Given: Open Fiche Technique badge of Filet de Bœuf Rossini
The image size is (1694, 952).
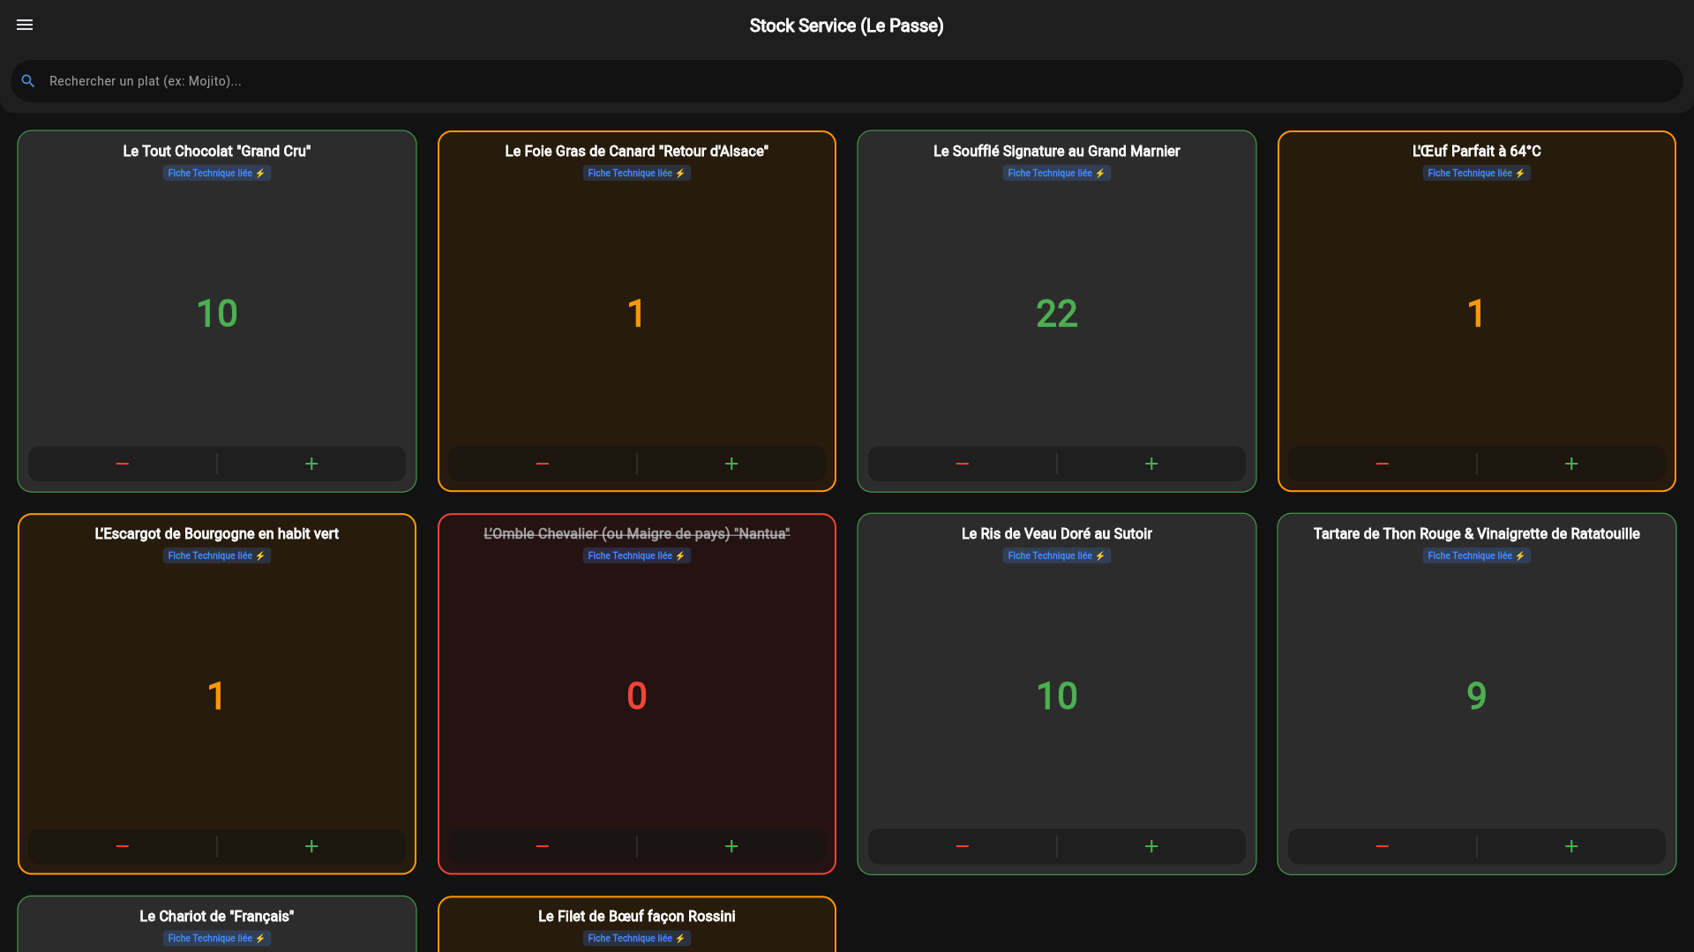Looking at the screenshot, I should click(x=637, y=939).
